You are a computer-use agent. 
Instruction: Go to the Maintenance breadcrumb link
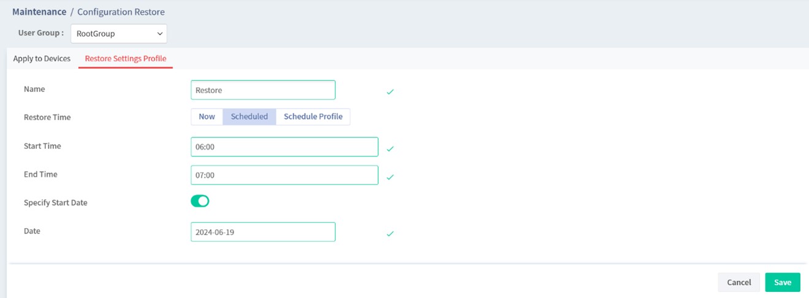pos(39,12)
